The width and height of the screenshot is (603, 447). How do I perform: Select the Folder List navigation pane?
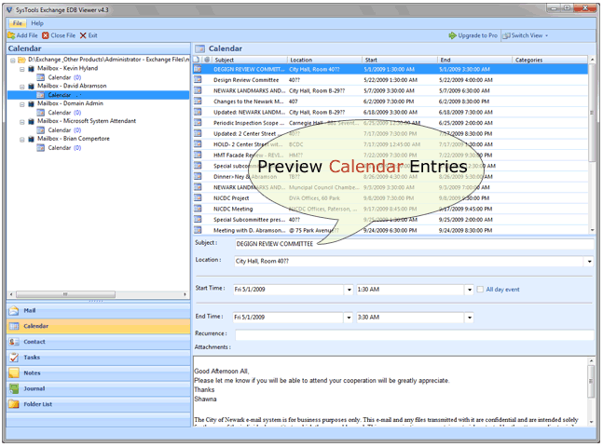click(x=99, y=404)
